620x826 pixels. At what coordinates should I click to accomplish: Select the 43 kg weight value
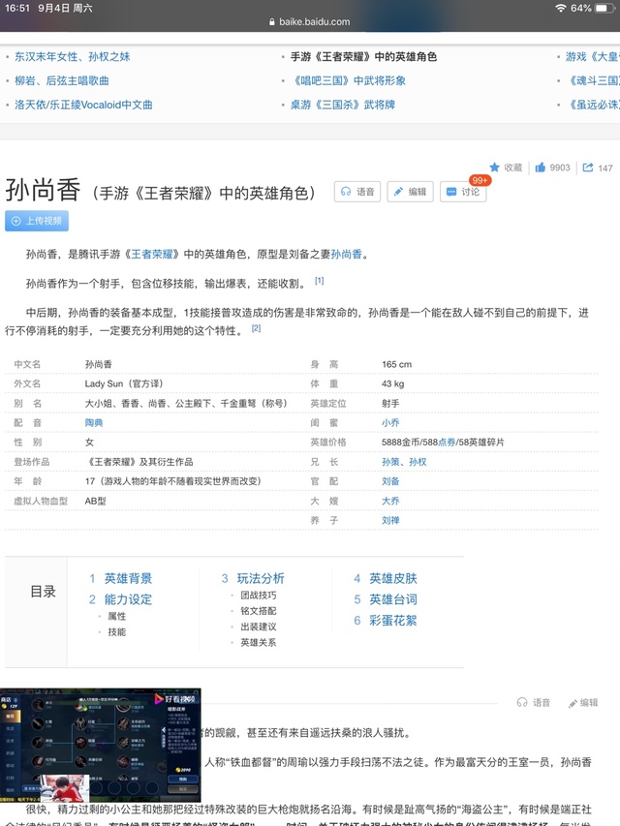coord(392,383)
